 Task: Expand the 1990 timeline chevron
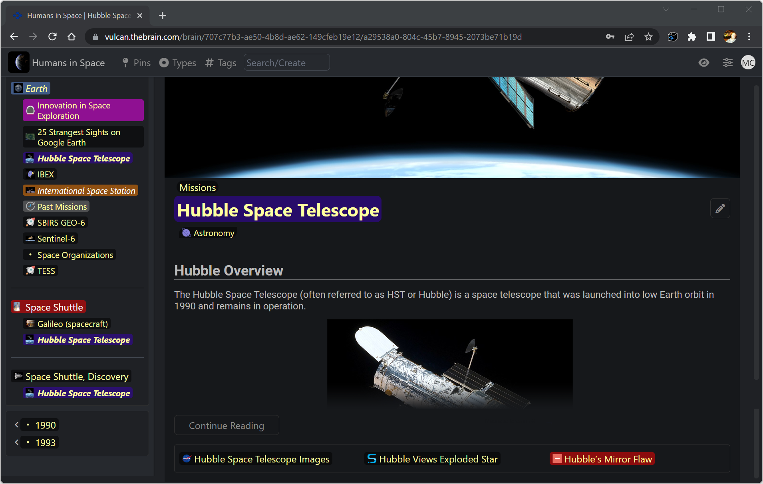point(16,425)
